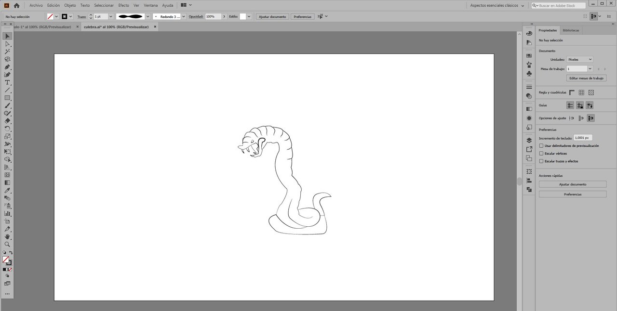Select the Eraser tool
This screenshot has height=311, width=617.
7,121
